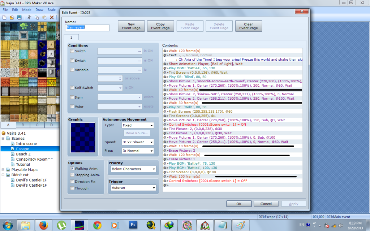Open the movement Speed dropdown
This screenshot has height=231, width=370.
[138, 142]
